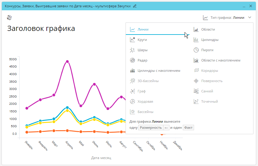Click the pencil edit icon beside the title
258x166 pixels.
(135, 6)
